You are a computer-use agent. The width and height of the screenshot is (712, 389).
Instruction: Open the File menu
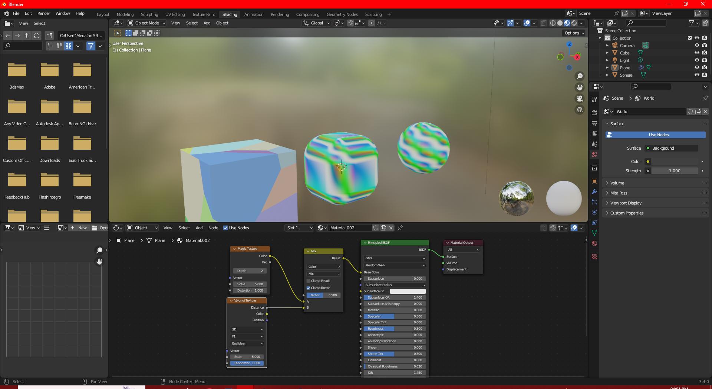tap(16, 13)
